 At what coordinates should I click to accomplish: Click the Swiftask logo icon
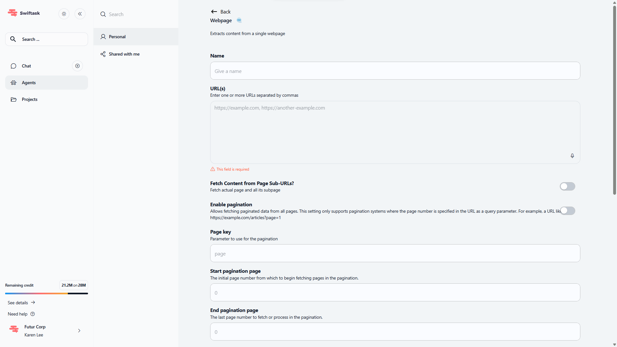tap(13, 13)
